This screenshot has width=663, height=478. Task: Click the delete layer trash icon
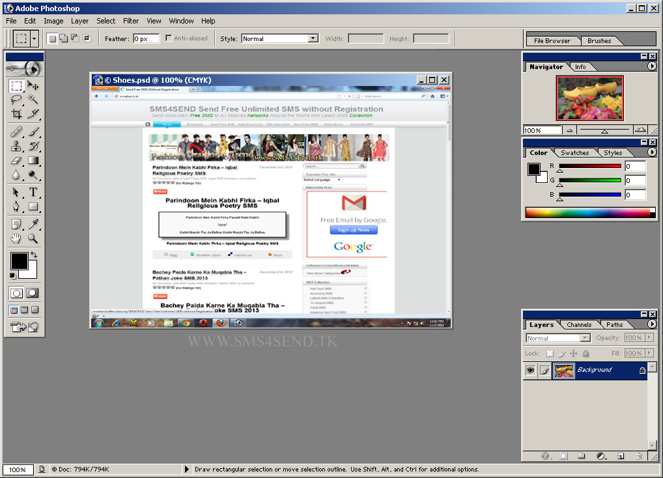click(x=639, y=456)
